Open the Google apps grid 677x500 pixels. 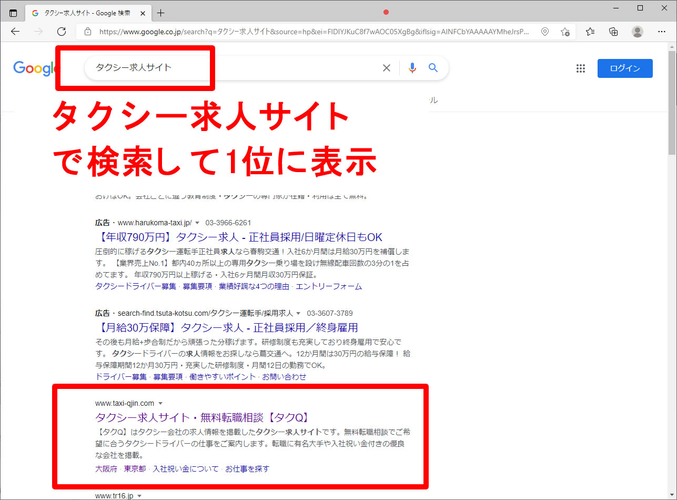click(581, 68)
